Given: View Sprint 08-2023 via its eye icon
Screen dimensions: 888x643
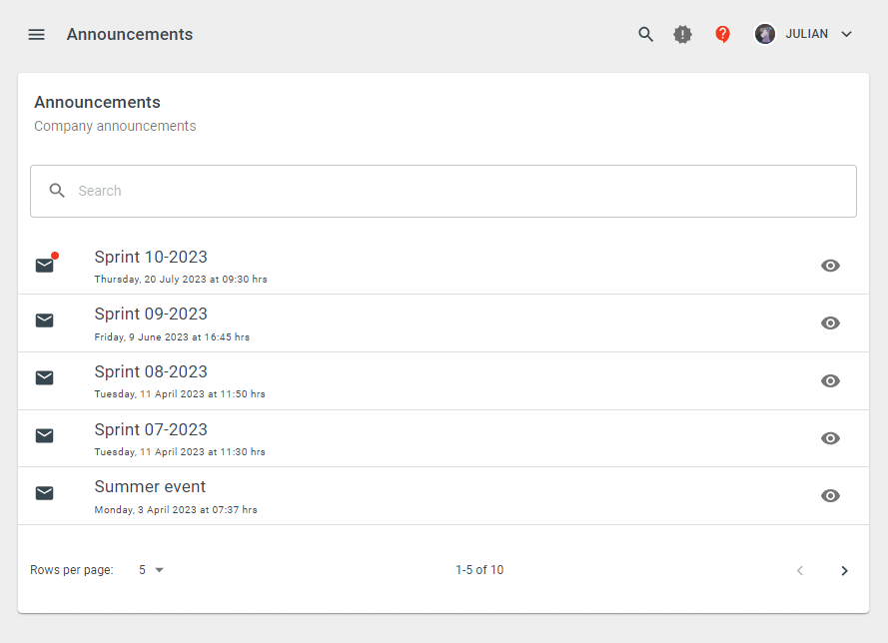Looking at the screenshot, I should (x=830, y=381).
